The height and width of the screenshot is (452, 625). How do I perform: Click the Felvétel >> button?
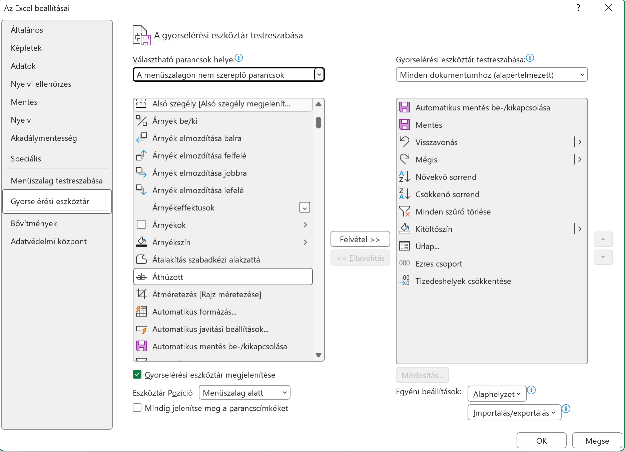point(360,240)
